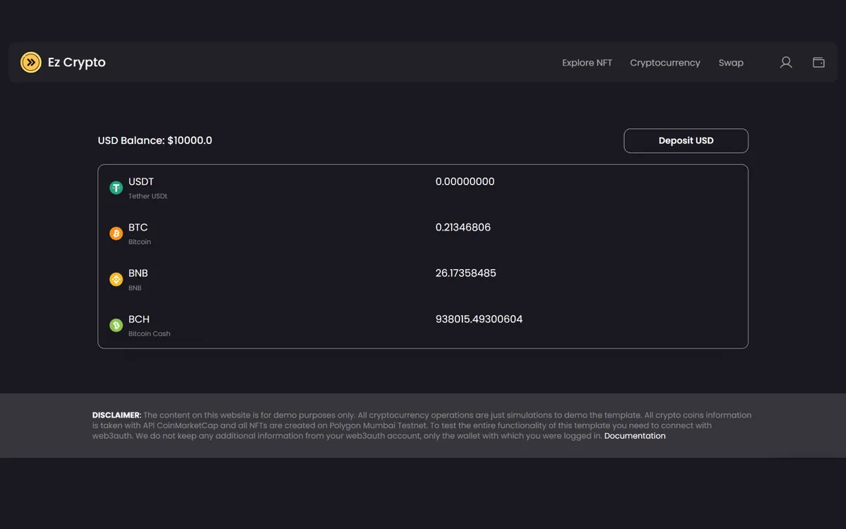The height and width of the screenshot is (529, 846).
Task: Click the USDT balance 0.00000000
Action: point(465,182)
